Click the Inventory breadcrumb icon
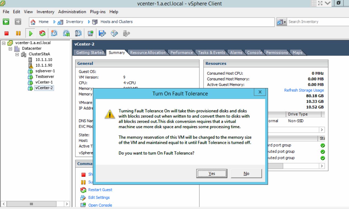 point(60,22)
